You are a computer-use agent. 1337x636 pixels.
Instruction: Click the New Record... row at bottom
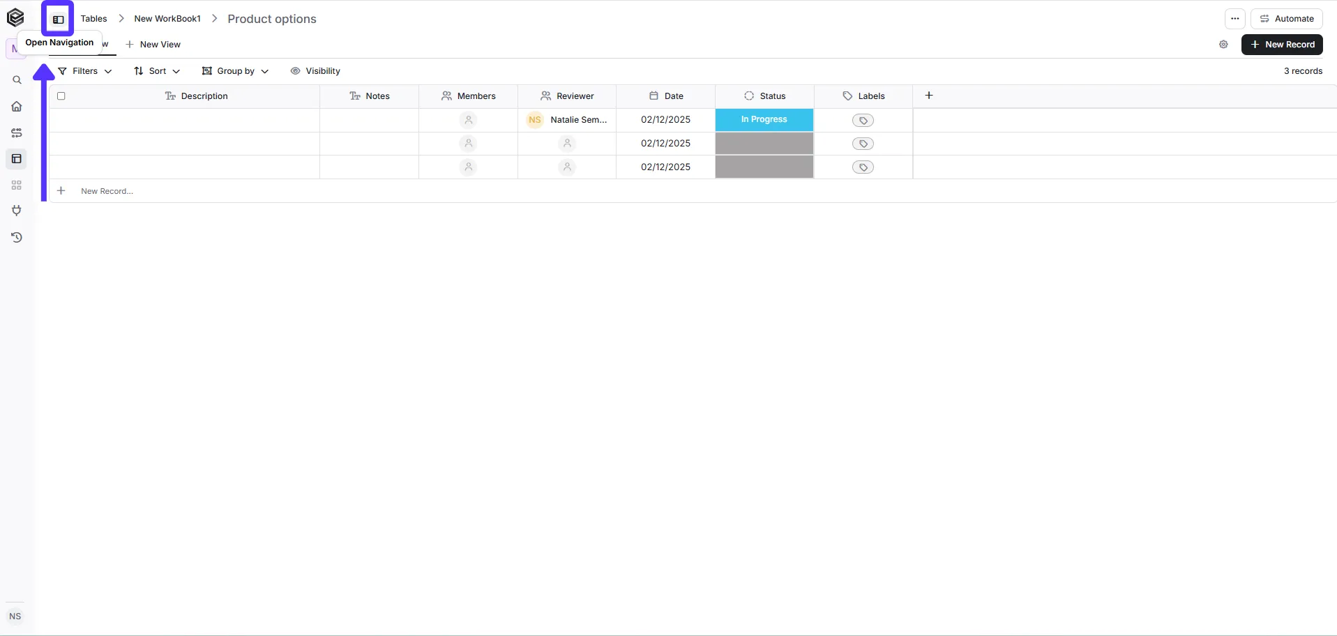pyautogui.click(x=107, y=191)
